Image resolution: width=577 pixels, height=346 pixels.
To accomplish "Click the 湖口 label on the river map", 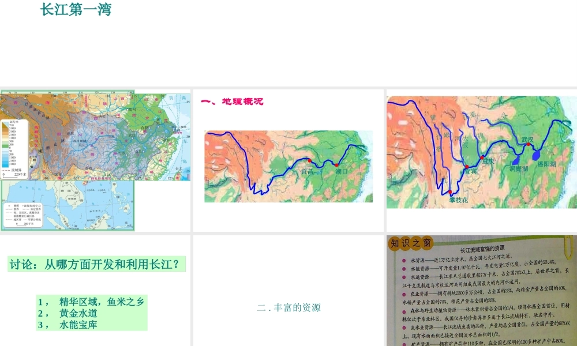I will coord(341,171).
